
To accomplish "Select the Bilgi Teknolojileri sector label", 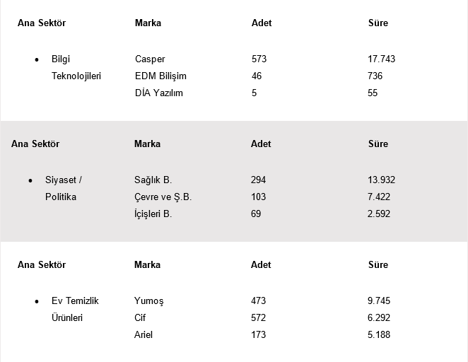I will 76,67.
